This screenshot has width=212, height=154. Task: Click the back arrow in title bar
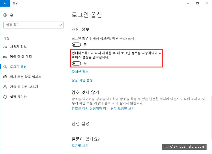pyautogui.click(x=5, y=3)
